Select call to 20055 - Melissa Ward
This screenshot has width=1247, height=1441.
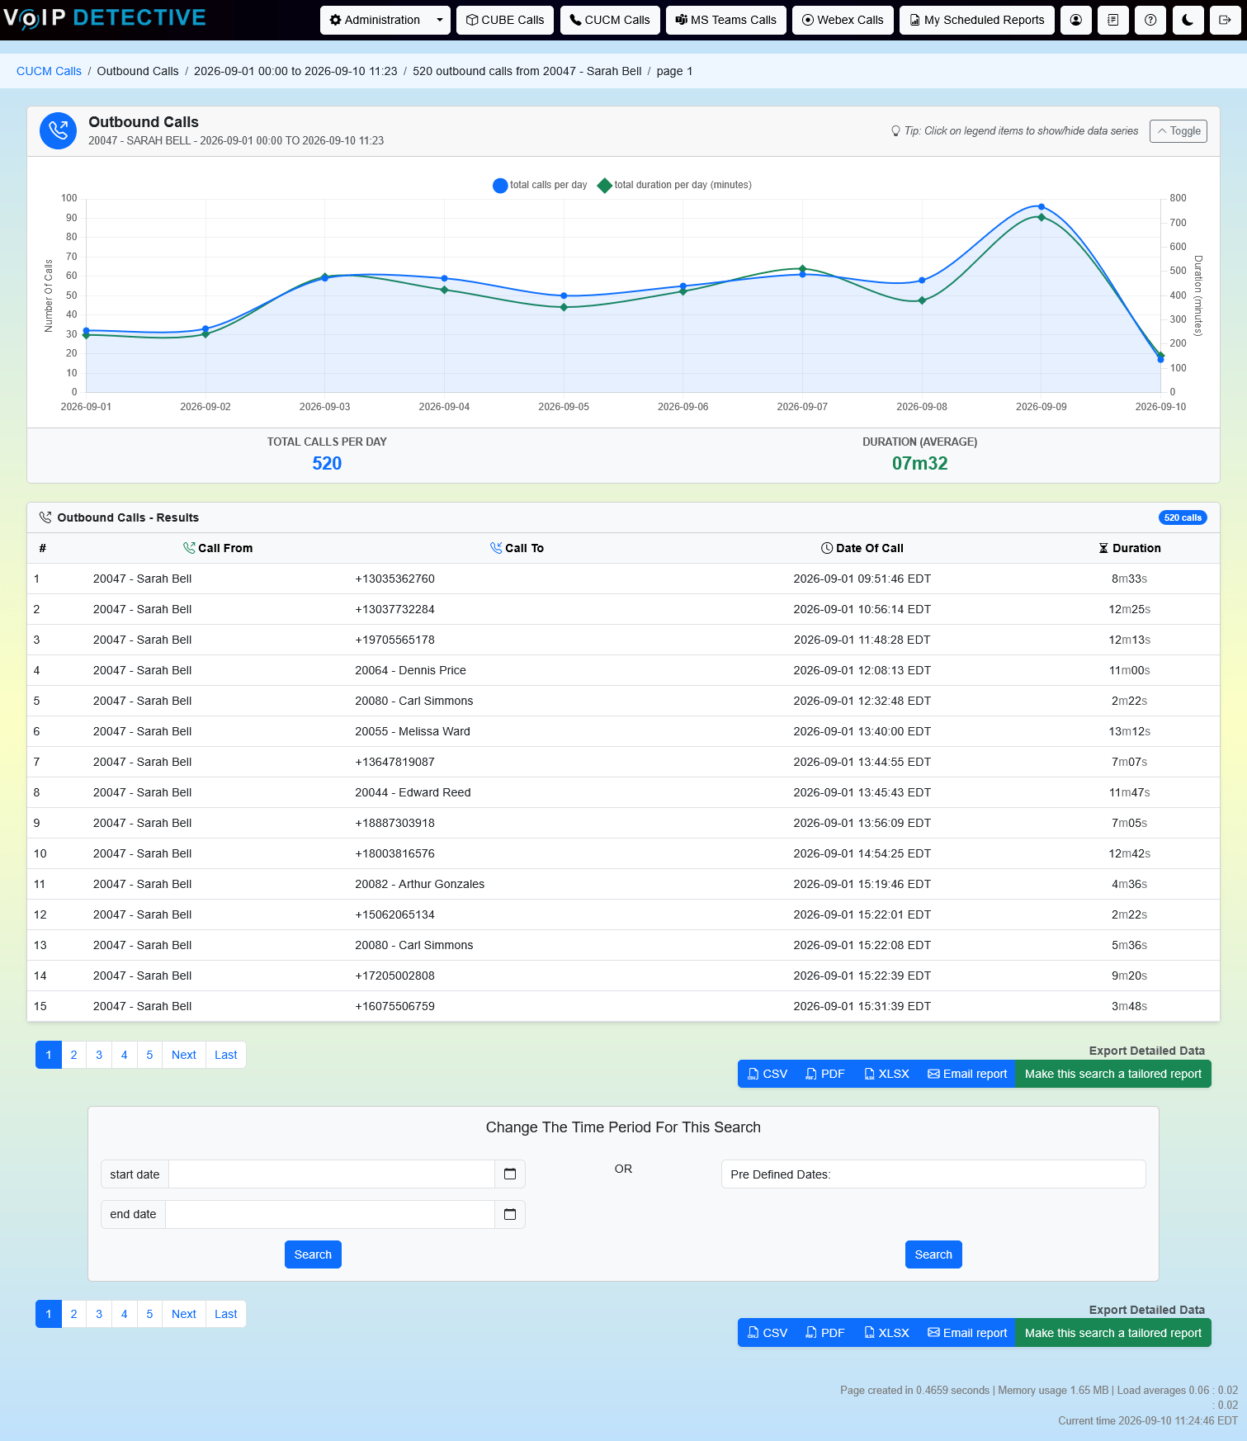[x=413, y=731]
